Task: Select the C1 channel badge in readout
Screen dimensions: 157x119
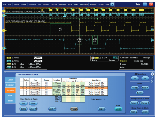Action: pyautogui.click(x=9, y=58)
